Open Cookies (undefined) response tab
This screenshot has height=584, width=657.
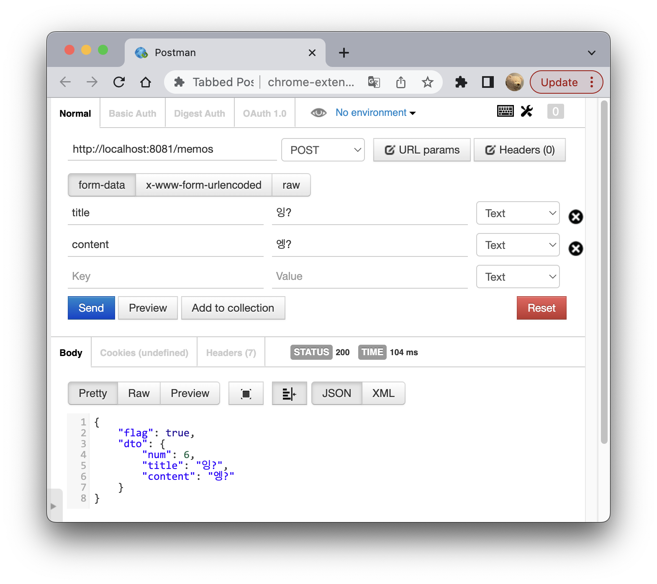point(144,353)
